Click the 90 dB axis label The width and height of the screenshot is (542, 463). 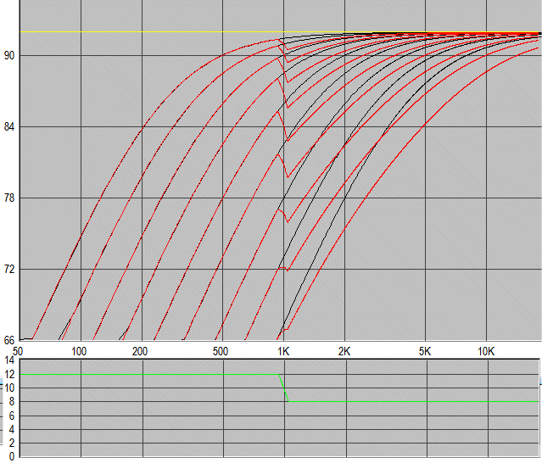pos(9,56)
